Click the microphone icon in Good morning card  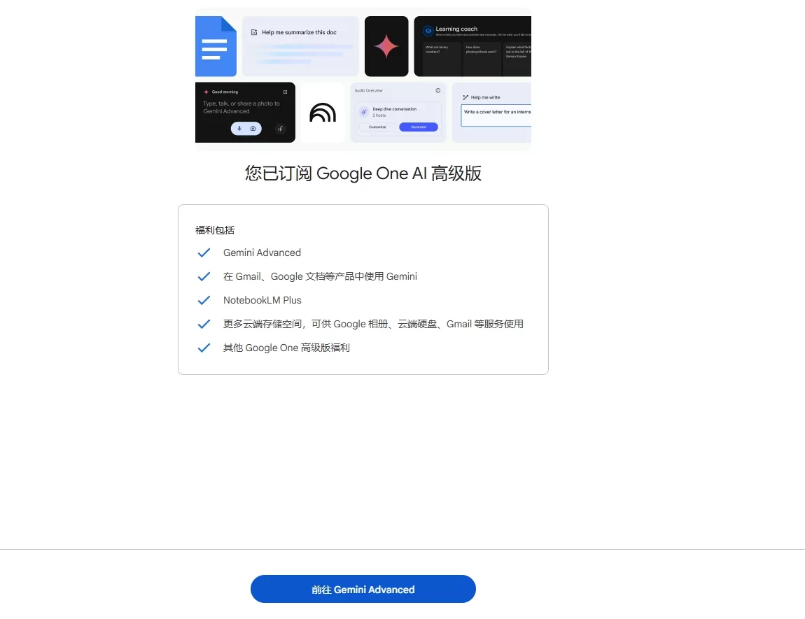pyautogui.click(x=239, y=129)
